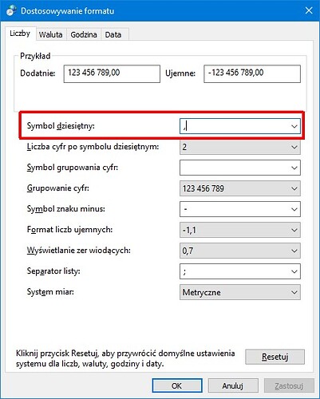This screenshot has height=399, width=320.
Task: Click the Wyświetlanie zer wiodących label
Action: [x=79, y=251]
